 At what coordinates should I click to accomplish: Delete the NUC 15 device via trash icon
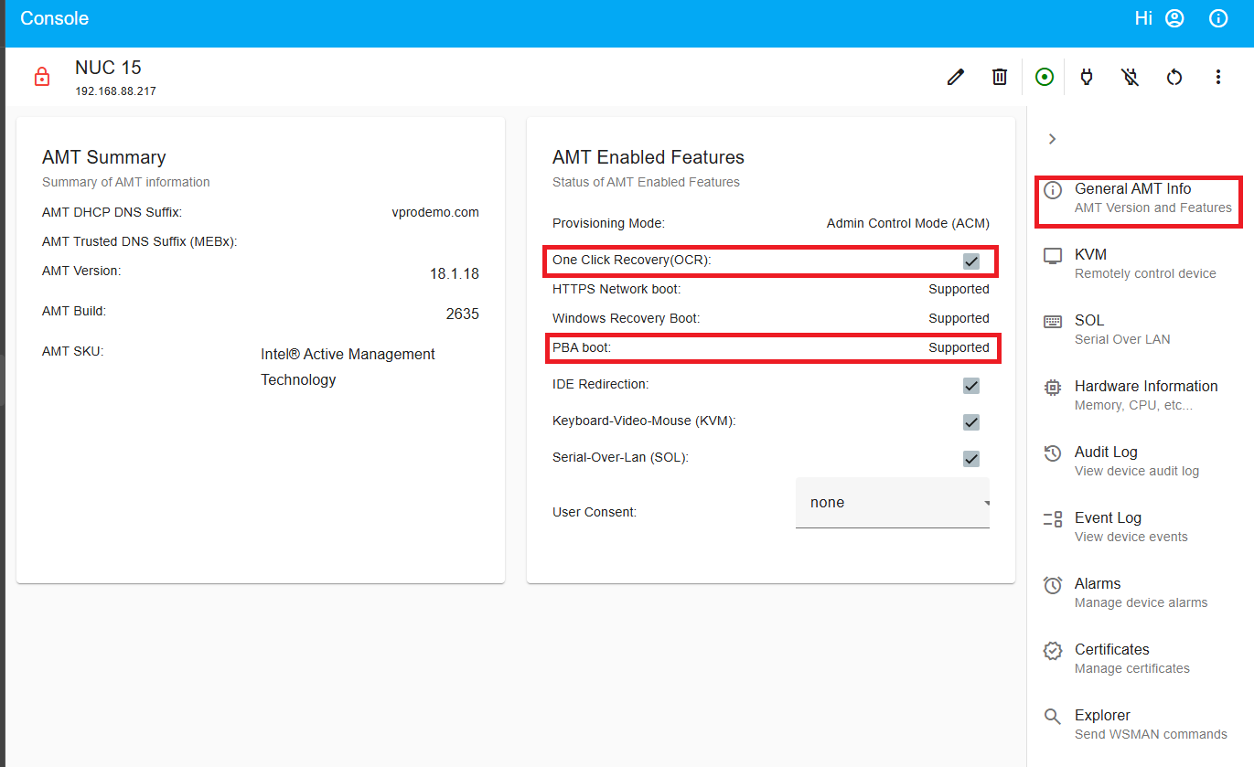pyautogui.click(x=999, y=77)
